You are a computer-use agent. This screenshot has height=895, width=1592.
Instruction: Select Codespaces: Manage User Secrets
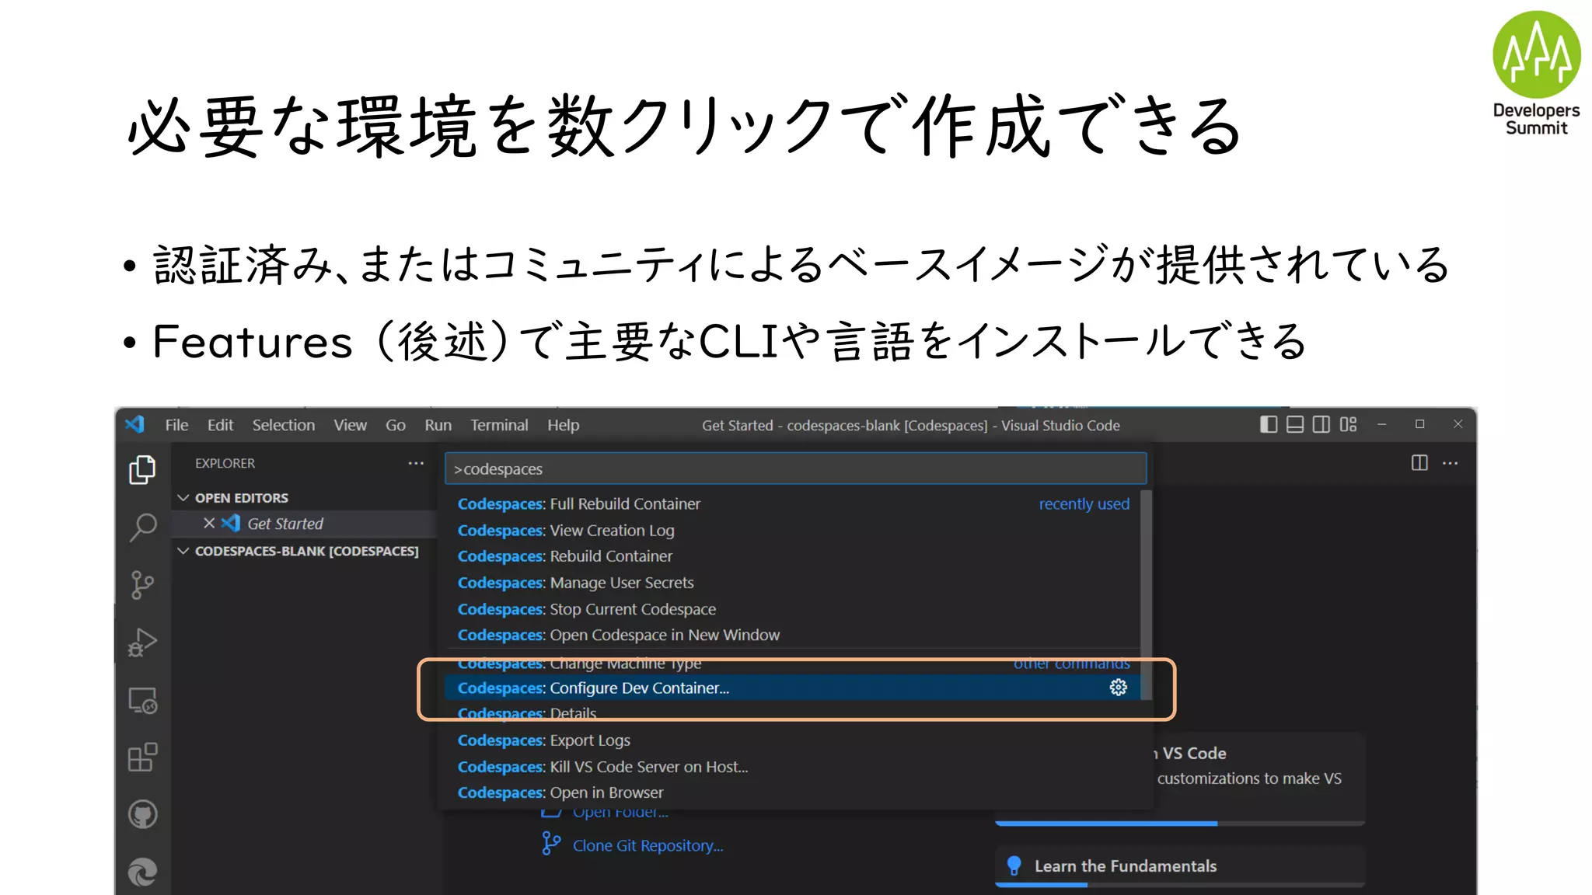(x=793, y=583)
